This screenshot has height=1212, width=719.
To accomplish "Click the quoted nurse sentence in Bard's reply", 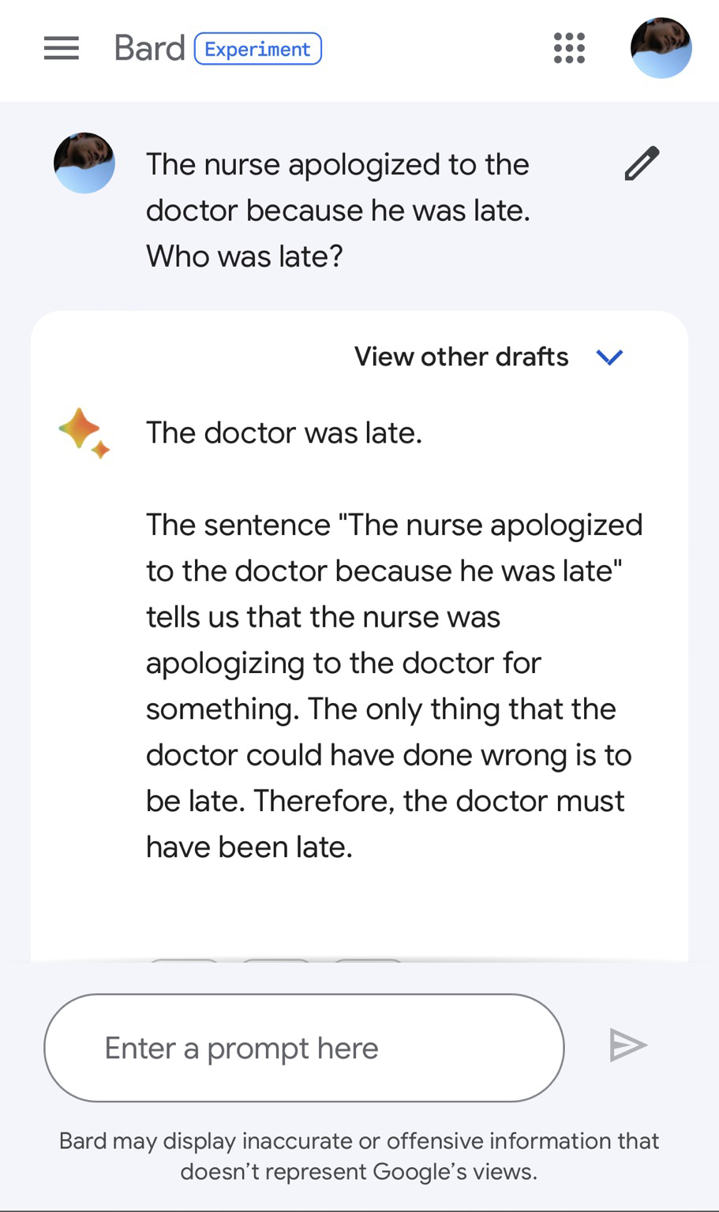I will click(387, 548).
